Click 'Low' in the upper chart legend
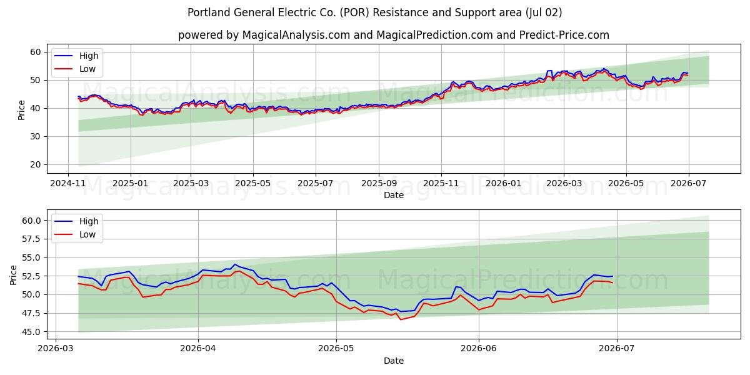 87,69
